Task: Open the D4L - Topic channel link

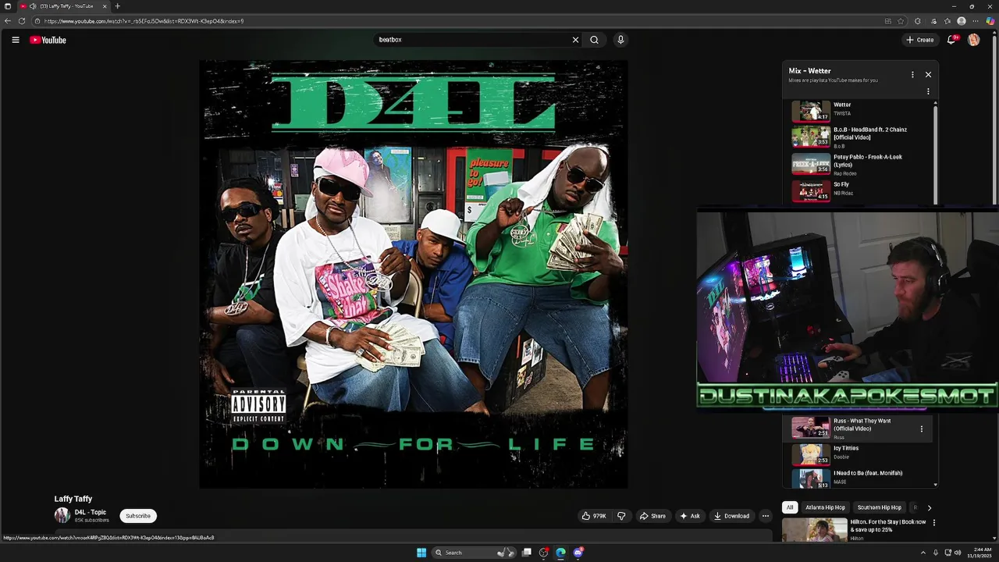Action: pos(91,513)
